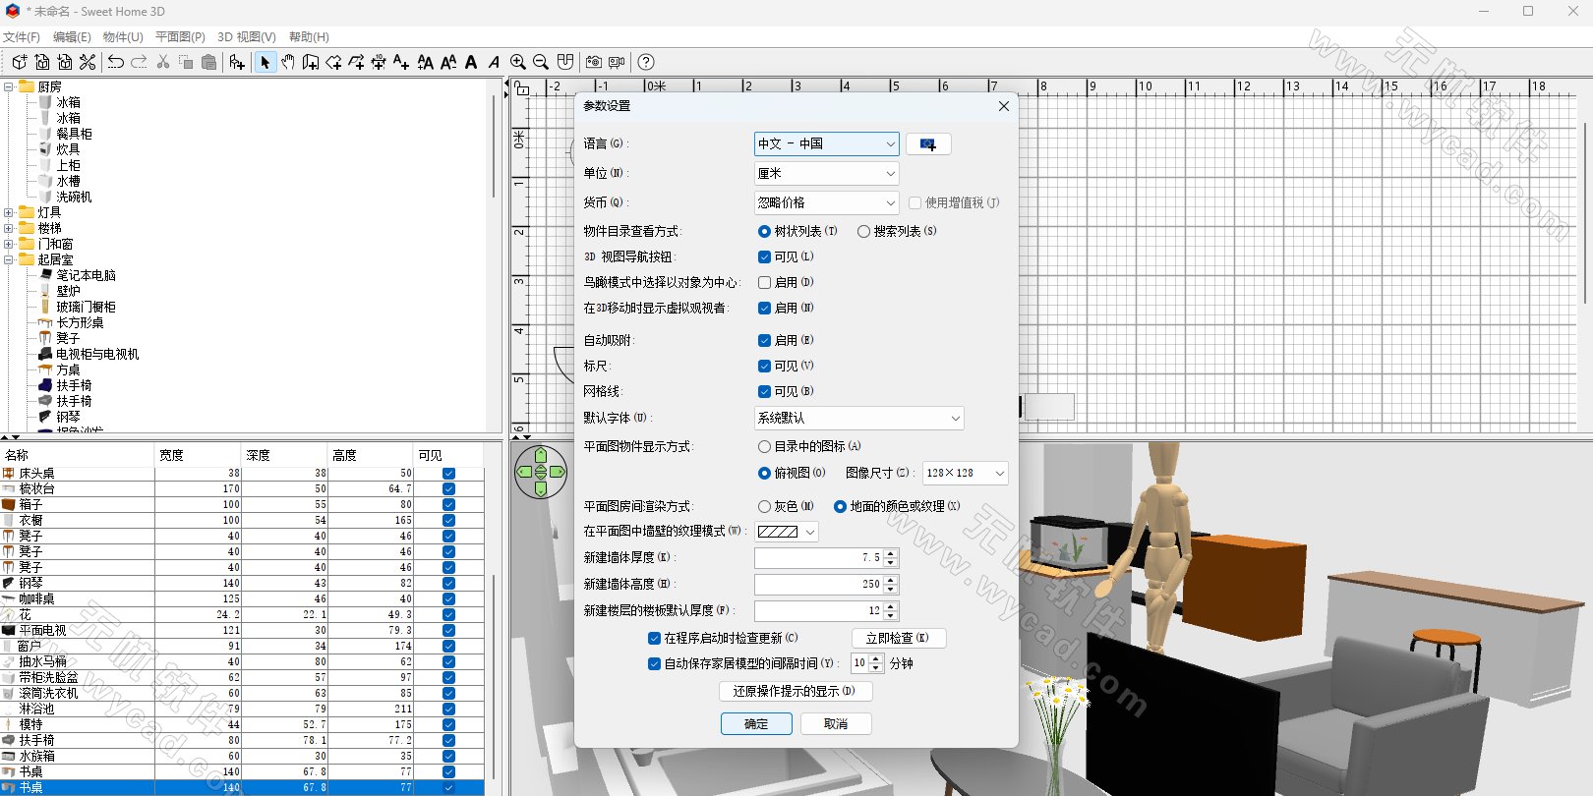The height and width of the screenshot is (796, 1593).
Task: Click the Copy toolbar icon
Action: (186, 62)
